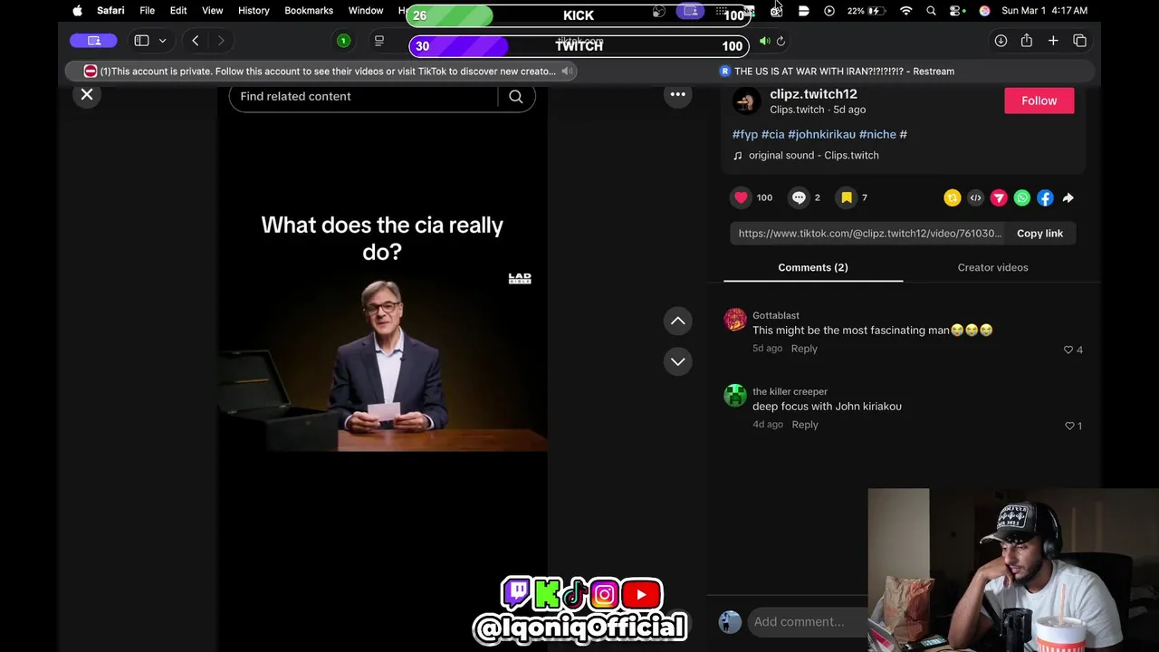Image resolution: width=1159 pixels, height=652 pixels.
Task: Open clipz.twitch12 username link
Action: pos(813,94)
